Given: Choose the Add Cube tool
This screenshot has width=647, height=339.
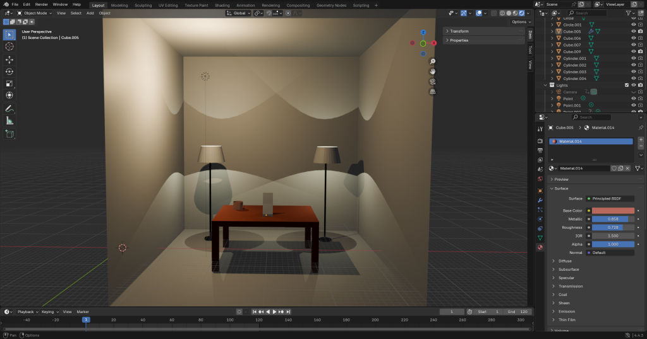Looking at the screenshot, I should [x=9, y=134].
